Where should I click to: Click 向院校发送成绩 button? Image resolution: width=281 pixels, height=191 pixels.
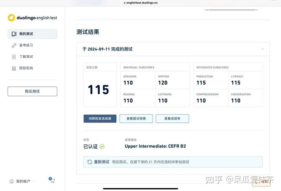[x=100, y=118]
